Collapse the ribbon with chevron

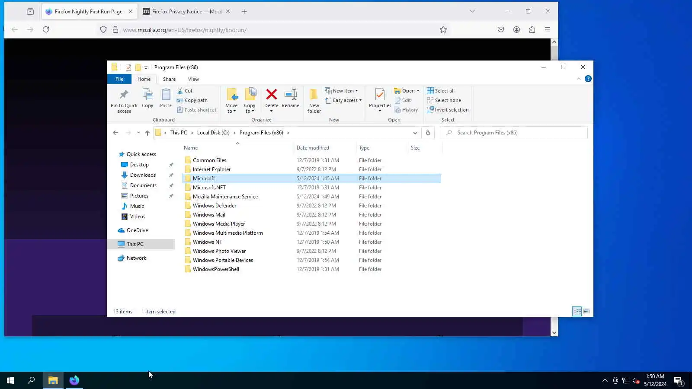click(579, 79)
